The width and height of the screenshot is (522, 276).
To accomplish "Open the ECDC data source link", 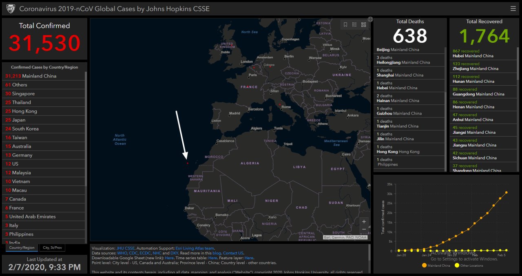I will pos(145,253).
